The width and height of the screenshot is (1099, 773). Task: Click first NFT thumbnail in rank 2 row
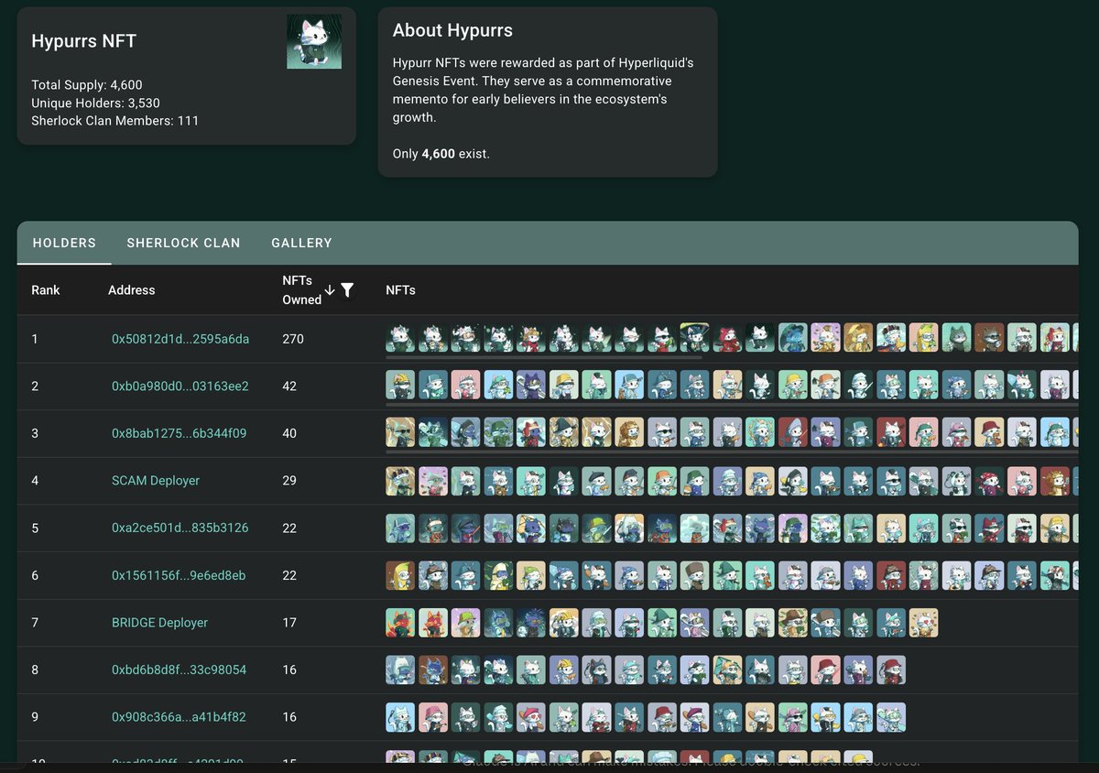(400, 385)
